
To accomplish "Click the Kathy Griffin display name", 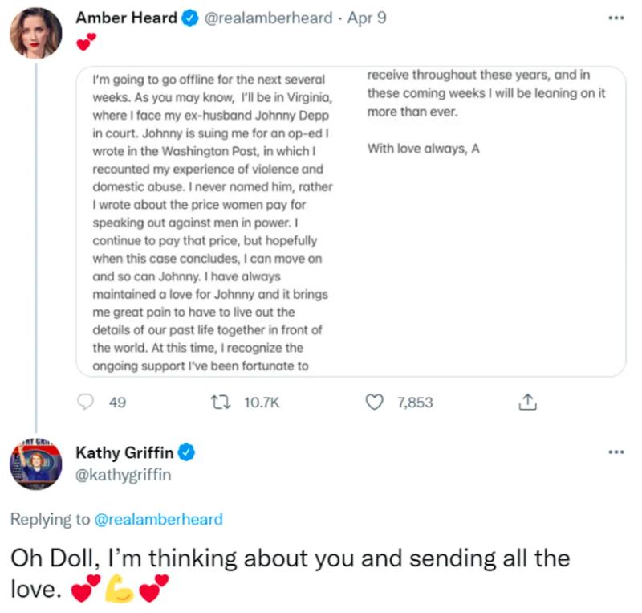I will pos(124,453).
